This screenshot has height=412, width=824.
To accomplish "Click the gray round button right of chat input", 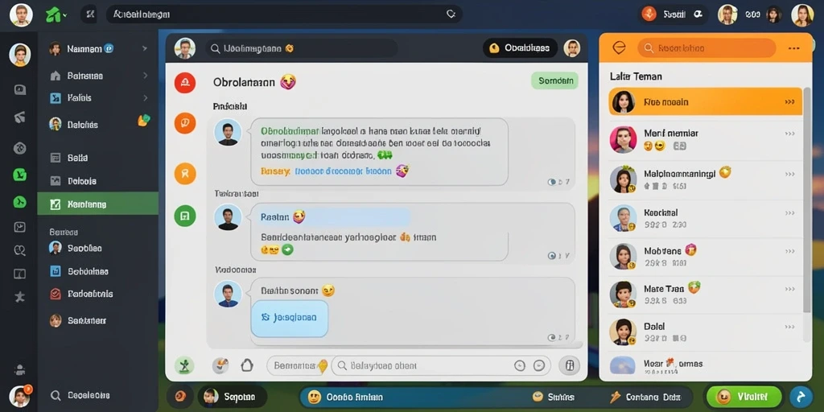I will [569, 365].
